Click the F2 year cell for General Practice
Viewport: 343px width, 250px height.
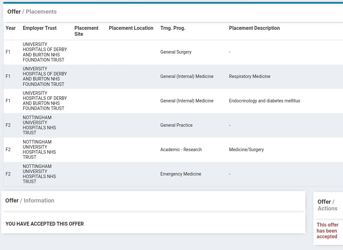click(8, 125)
